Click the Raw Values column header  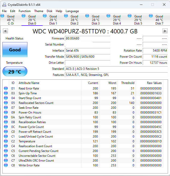tap(154, 83)
